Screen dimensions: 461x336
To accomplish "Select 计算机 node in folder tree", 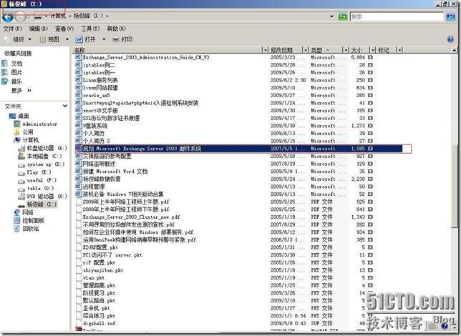I will (31, 140).
